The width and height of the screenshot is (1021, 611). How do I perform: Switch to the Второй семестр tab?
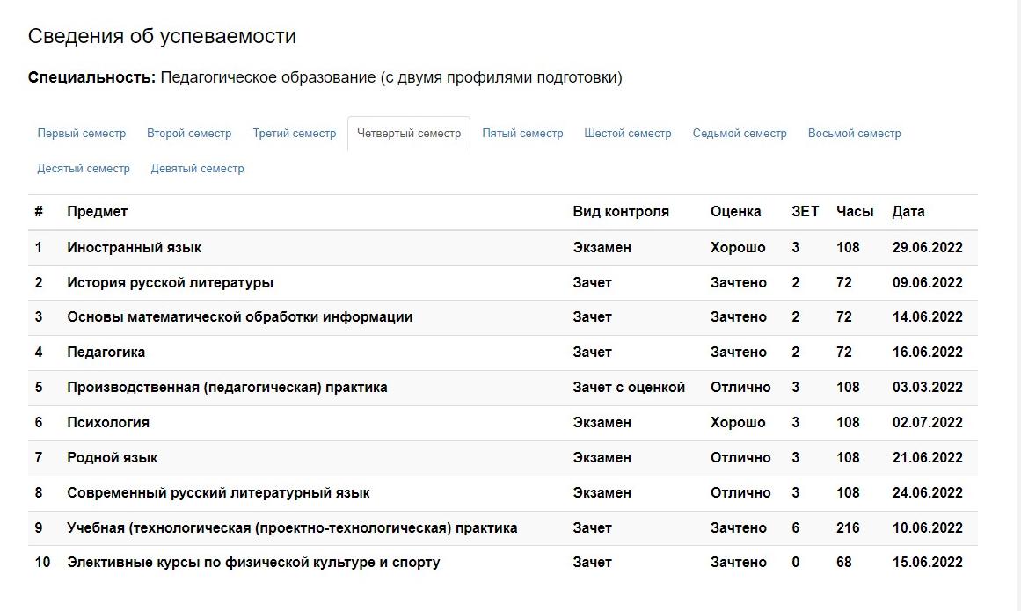point(189,134)
